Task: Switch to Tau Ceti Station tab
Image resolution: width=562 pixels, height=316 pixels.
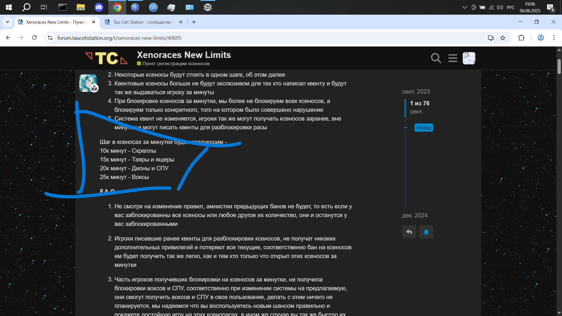Action: [x=143, y=22]
